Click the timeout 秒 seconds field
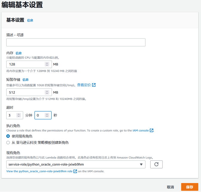This screenshot has height=192, width=201. tap(43, 115)
